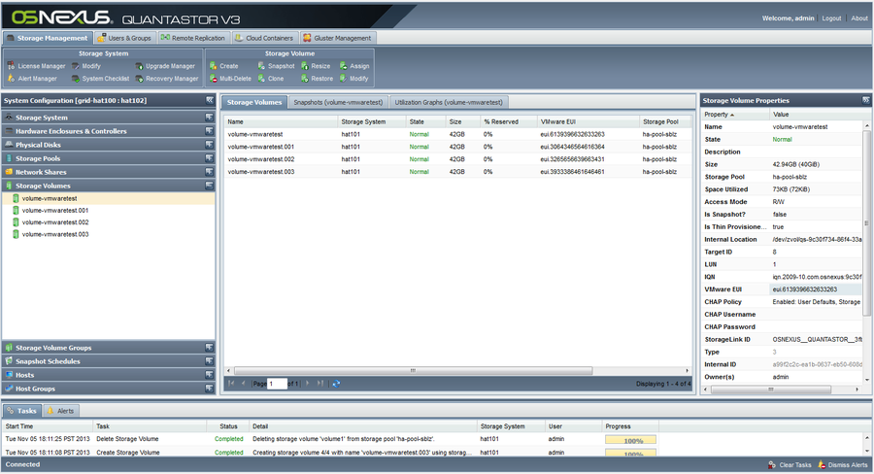This screenshot has width=874, height=474.
Task: Sort properties by the Property column header
Action: click(x=735, y=115)
